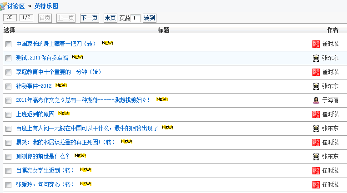347x193 pixels.
Task: Click the woman avatar next to 于海丽
Action: (316, 100)
